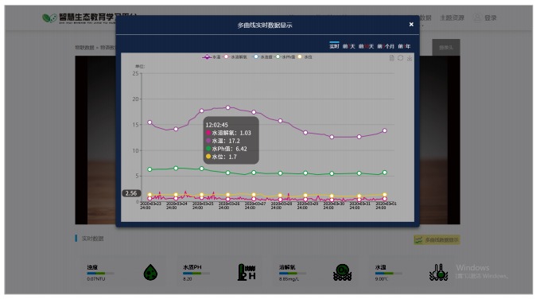Select the 实时 time range tab
The height and width of the screenshot is (299, 540).
[x=334, y=46]
